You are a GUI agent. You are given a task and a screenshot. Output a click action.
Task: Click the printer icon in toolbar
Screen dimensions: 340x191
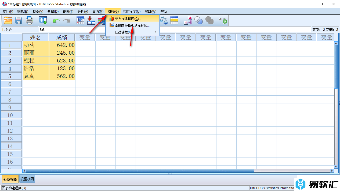[x=29, y=20]
